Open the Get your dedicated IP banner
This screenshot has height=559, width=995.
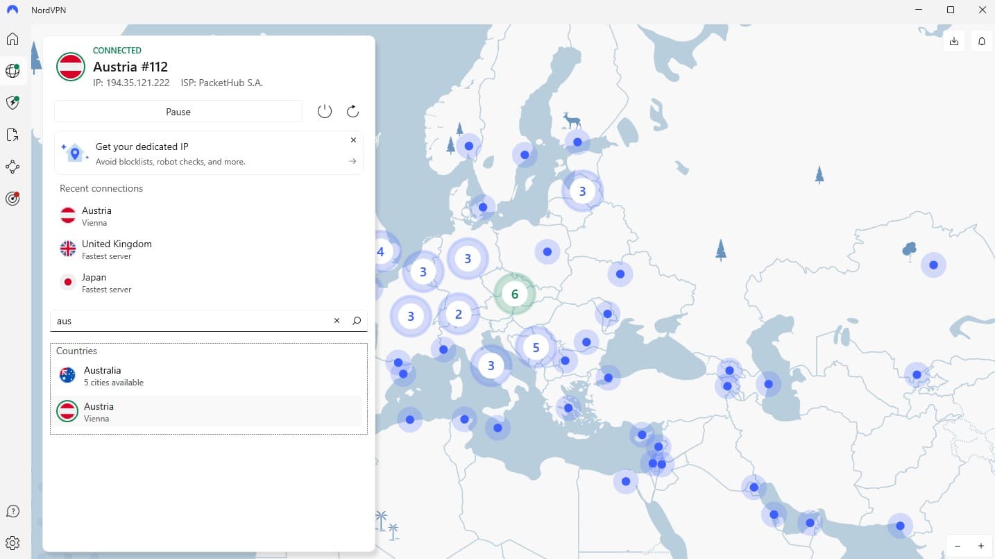coord(209,153)
